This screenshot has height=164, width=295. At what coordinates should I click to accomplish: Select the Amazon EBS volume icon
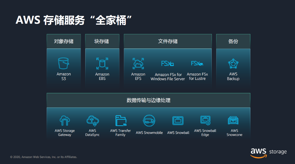click(x=102, y=63)
